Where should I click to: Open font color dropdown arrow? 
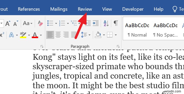(41, 35)
